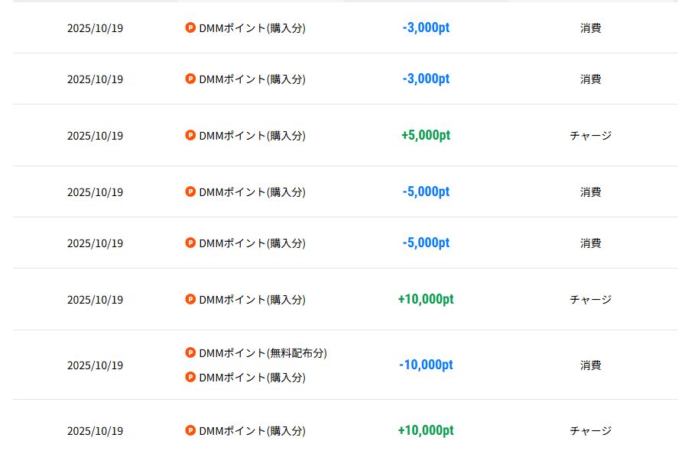Select the +5,000pt charge amount
Viewport: 678px width, 460px height.
pos(425,135)
